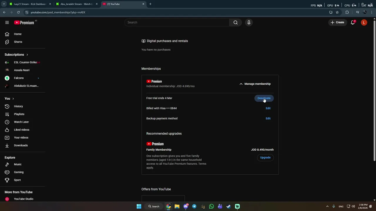376x211 pixels.
Task: Open the browser extensions puzzle icon
Action: pos(347,12)
